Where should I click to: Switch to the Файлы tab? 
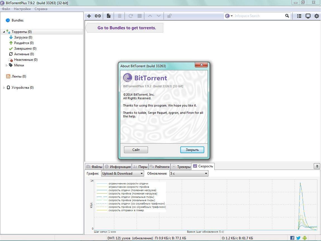pyautogui.click(x=94, y=167)
